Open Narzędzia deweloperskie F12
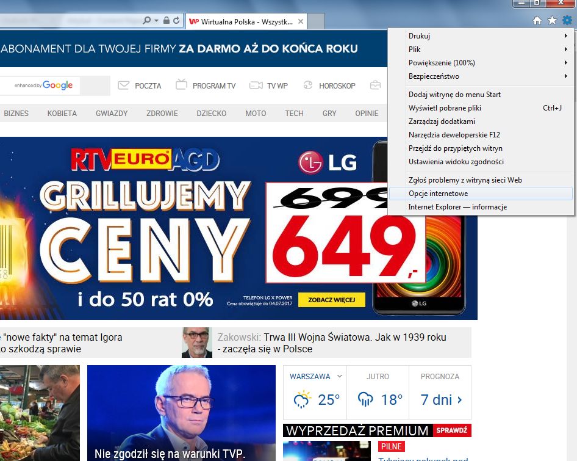Image resolution: width=577 pixels, height=461 pixels. 481,135
